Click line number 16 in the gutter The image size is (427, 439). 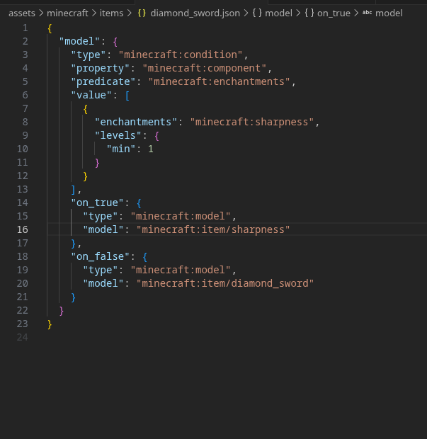tap(22, 229)
